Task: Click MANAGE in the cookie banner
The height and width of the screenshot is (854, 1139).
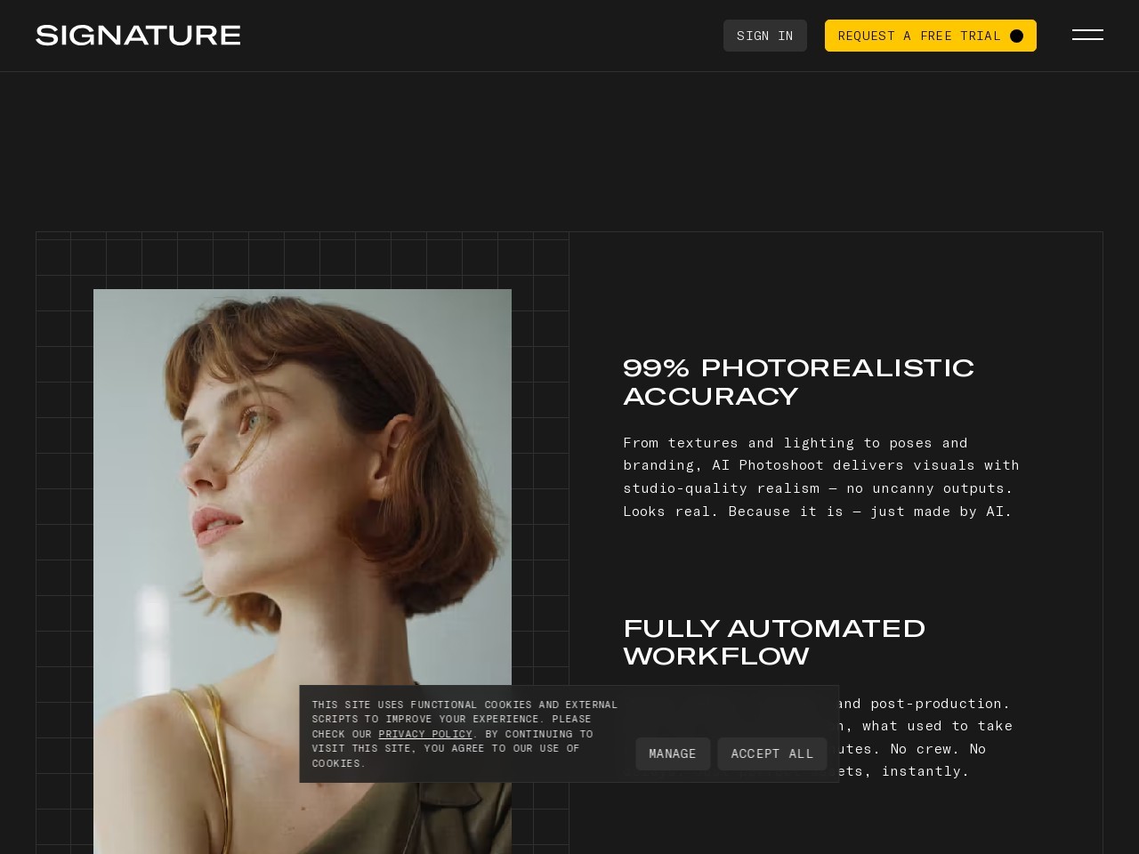Action: click(x=672, y=753)
